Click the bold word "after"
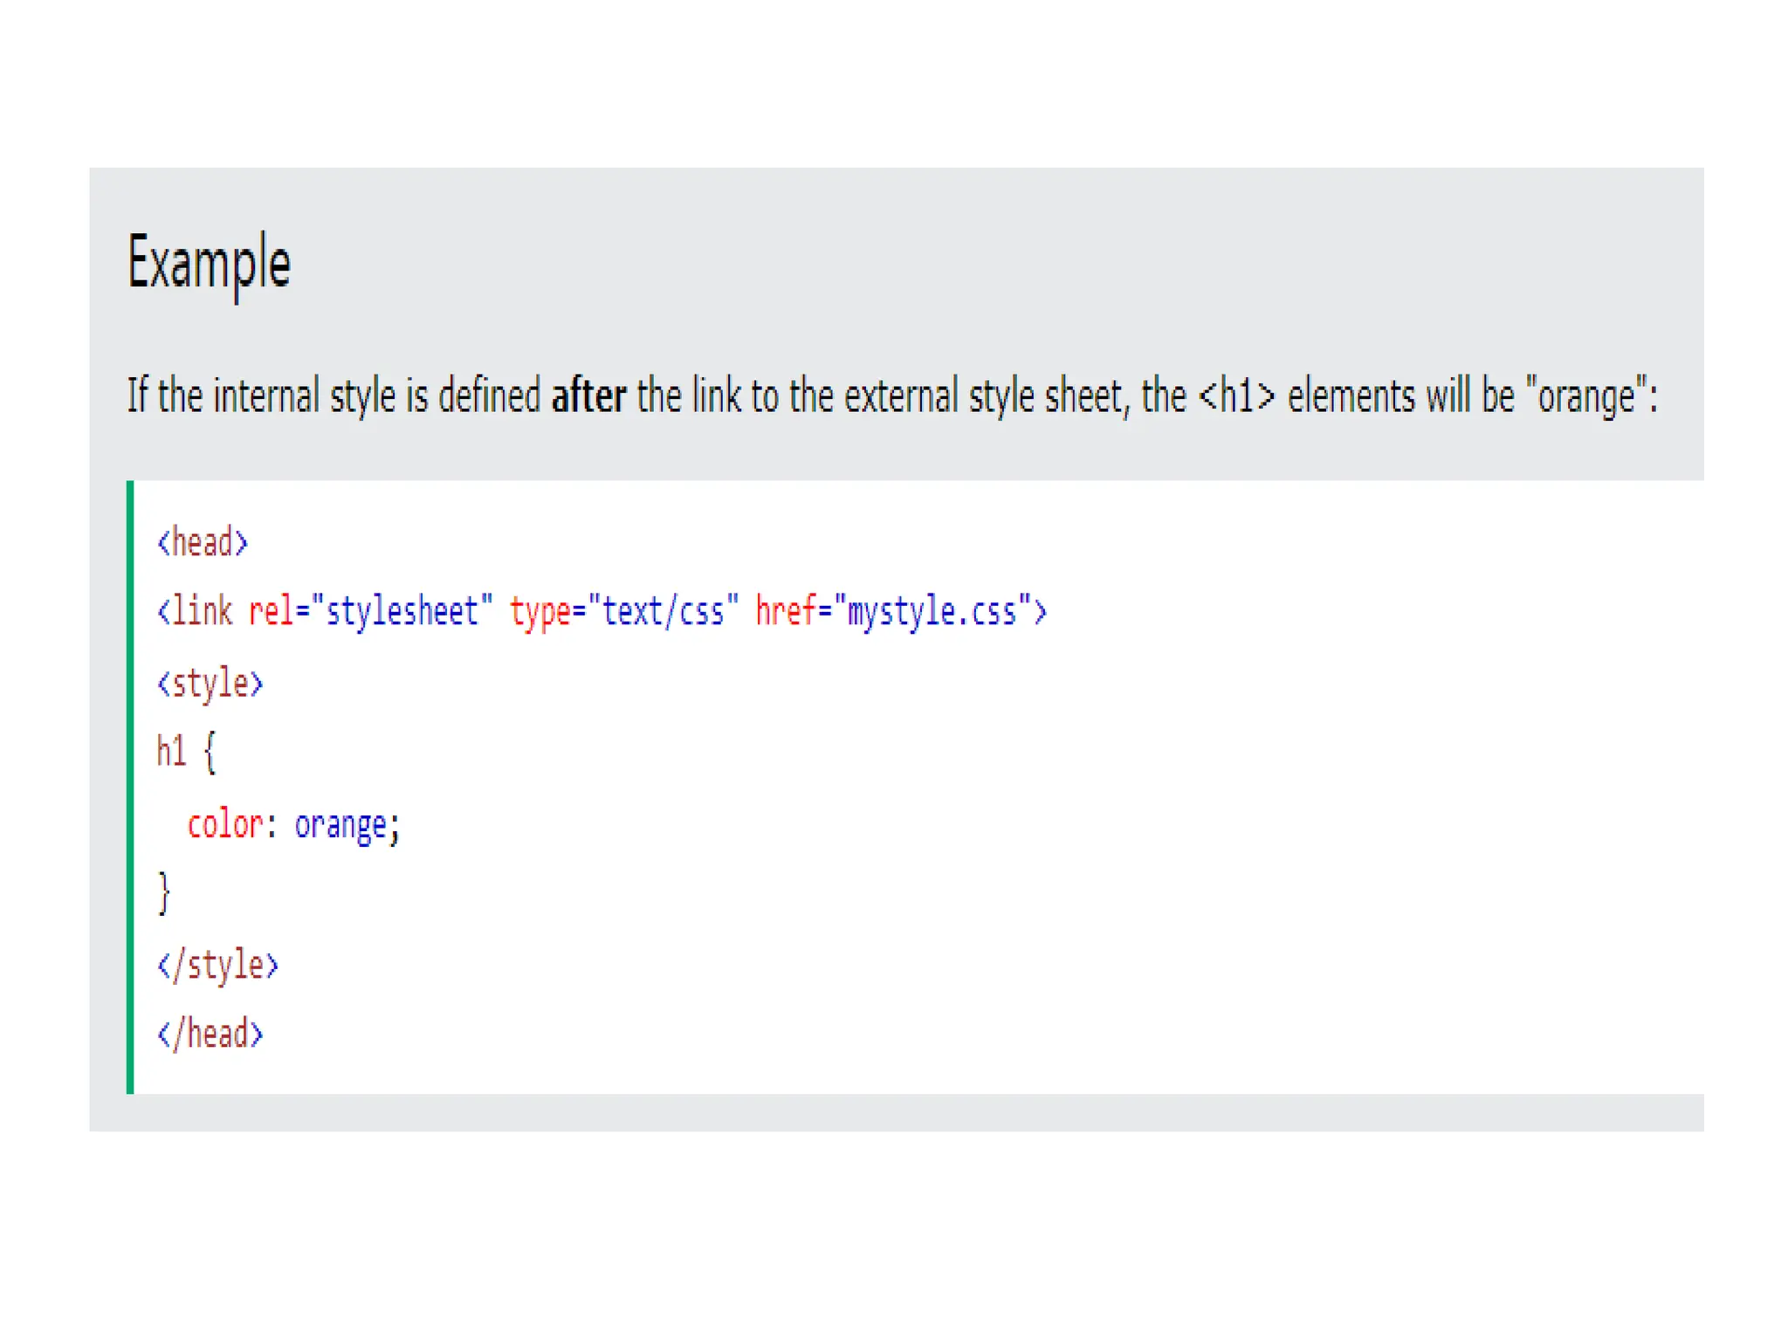This screenshot has width=1788, height=1341. click(588, 396)
